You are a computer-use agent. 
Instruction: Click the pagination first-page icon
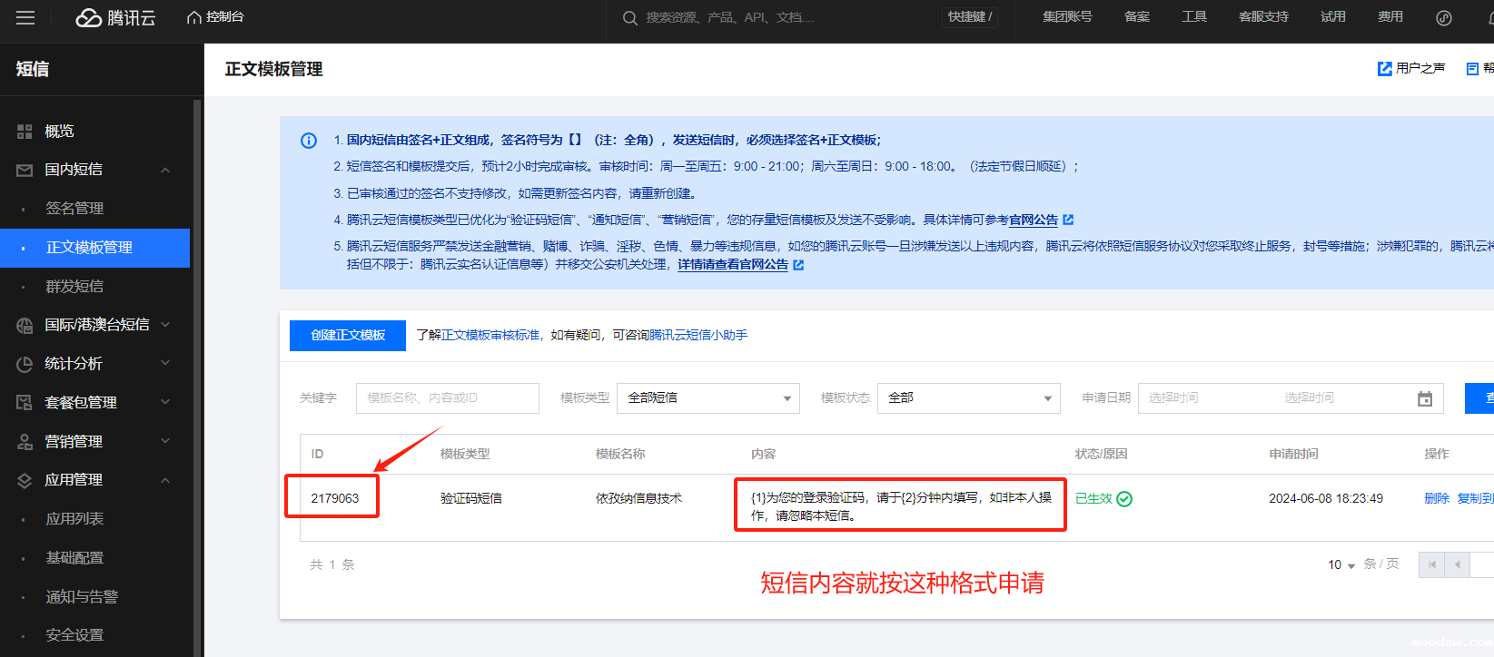1431,564
